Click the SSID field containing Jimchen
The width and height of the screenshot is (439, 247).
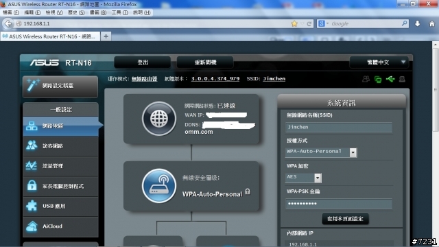[339, 128]
